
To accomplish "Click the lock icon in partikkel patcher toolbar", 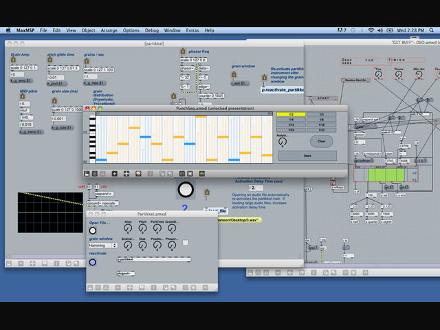I will [x=9, y=263].
